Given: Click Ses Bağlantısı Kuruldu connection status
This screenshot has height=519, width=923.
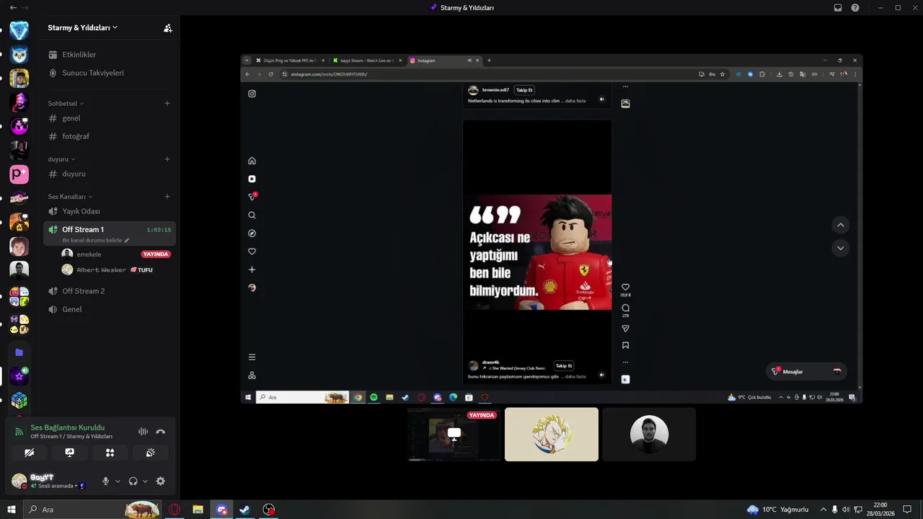Looking at the screenshot, I should point(68,427).
